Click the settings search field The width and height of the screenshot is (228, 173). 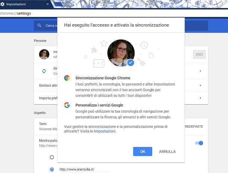121,26
